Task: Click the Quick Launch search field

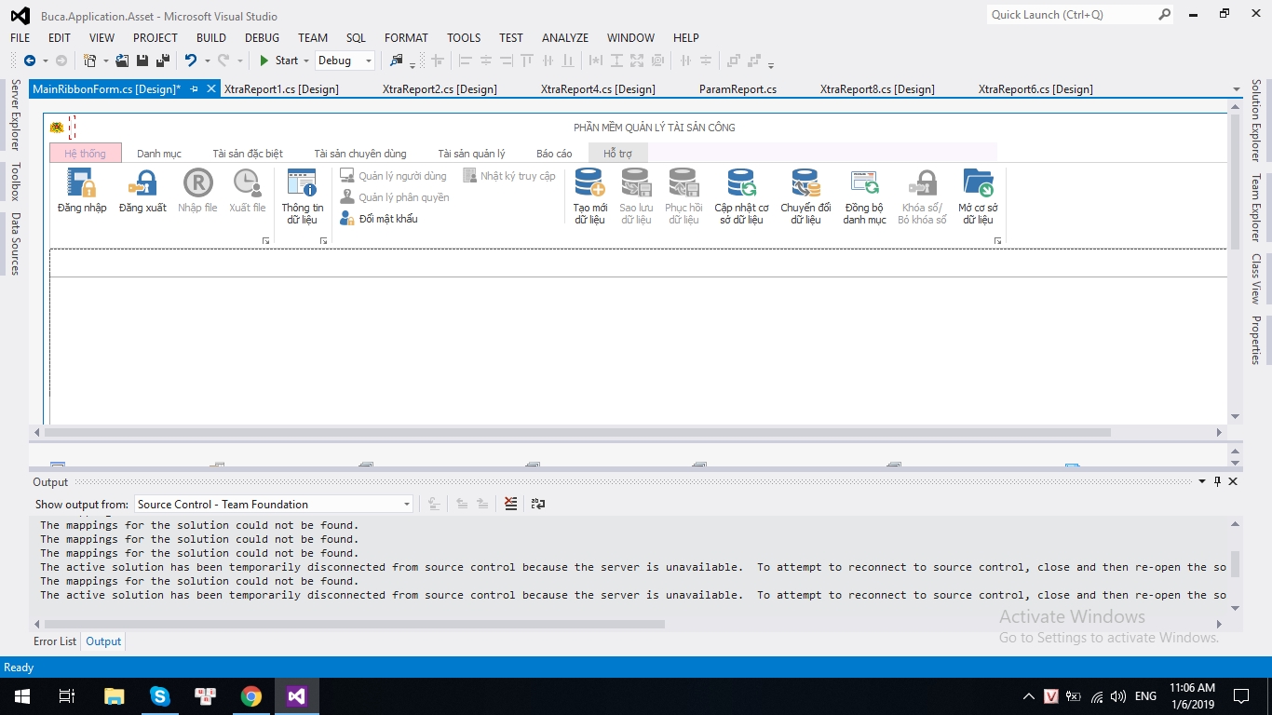Action: click(1080, 14)
